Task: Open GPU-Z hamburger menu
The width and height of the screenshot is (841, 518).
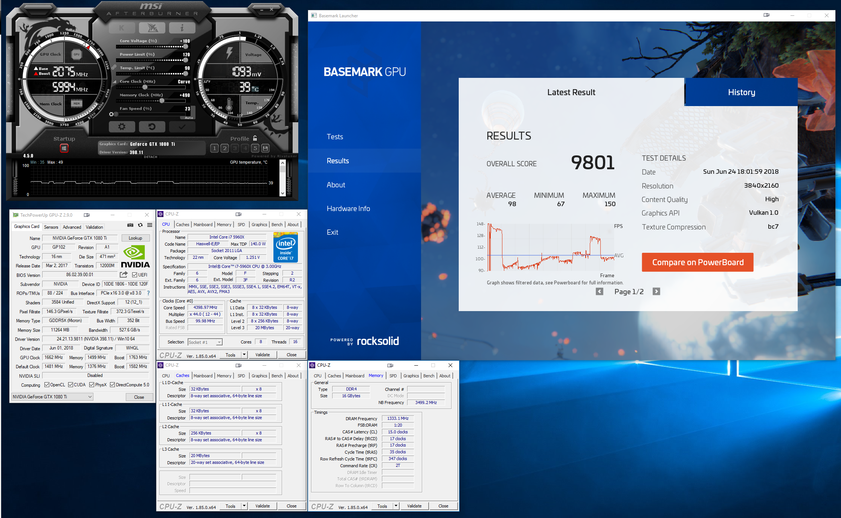Action: pos(150,225)
